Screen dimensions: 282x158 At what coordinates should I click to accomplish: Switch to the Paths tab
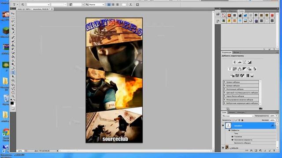tap(241, 112)
